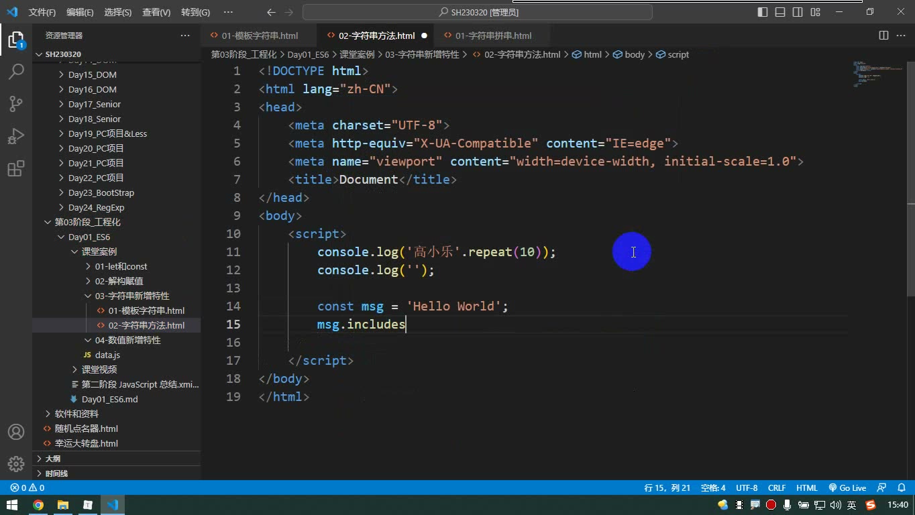Open the Search view in activity bar
915x515 pixels.
click(x=16, y=72)
